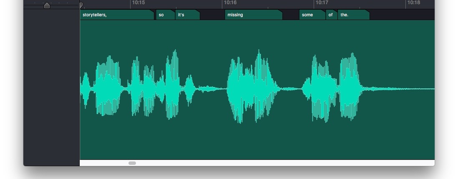This screenshot has width=458, height=179.
Task: Click the 10:18 mark on the time ruler
Action: [414, 3]
